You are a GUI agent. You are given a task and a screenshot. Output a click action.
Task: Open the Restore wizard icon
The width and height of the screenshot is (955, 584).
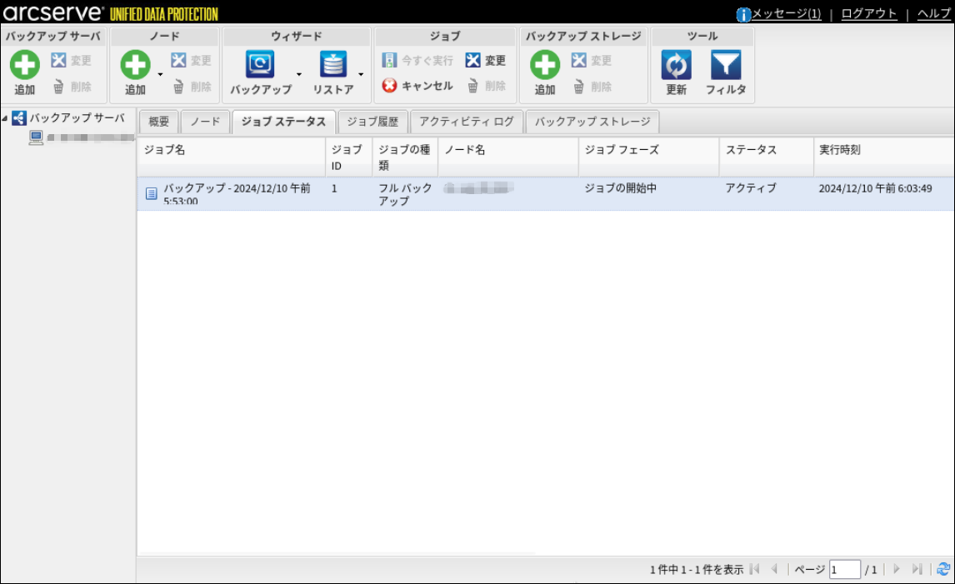(333, 65)
